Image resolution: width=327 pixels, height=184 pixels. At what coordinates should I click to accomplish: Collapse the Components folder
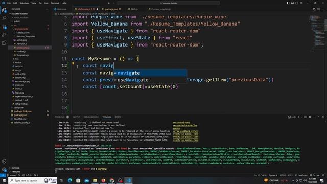click(x=21, y=29)
